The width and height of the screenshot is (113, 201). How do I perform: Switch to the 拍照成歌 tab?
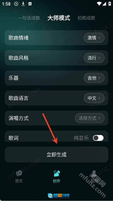[86, 18]
